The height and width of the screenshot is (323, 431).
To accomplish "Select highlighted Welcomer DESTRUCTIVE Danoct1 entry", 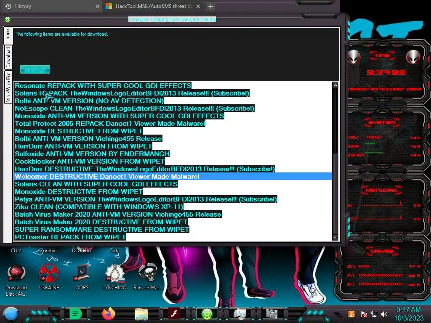I will tap(173, 176).
